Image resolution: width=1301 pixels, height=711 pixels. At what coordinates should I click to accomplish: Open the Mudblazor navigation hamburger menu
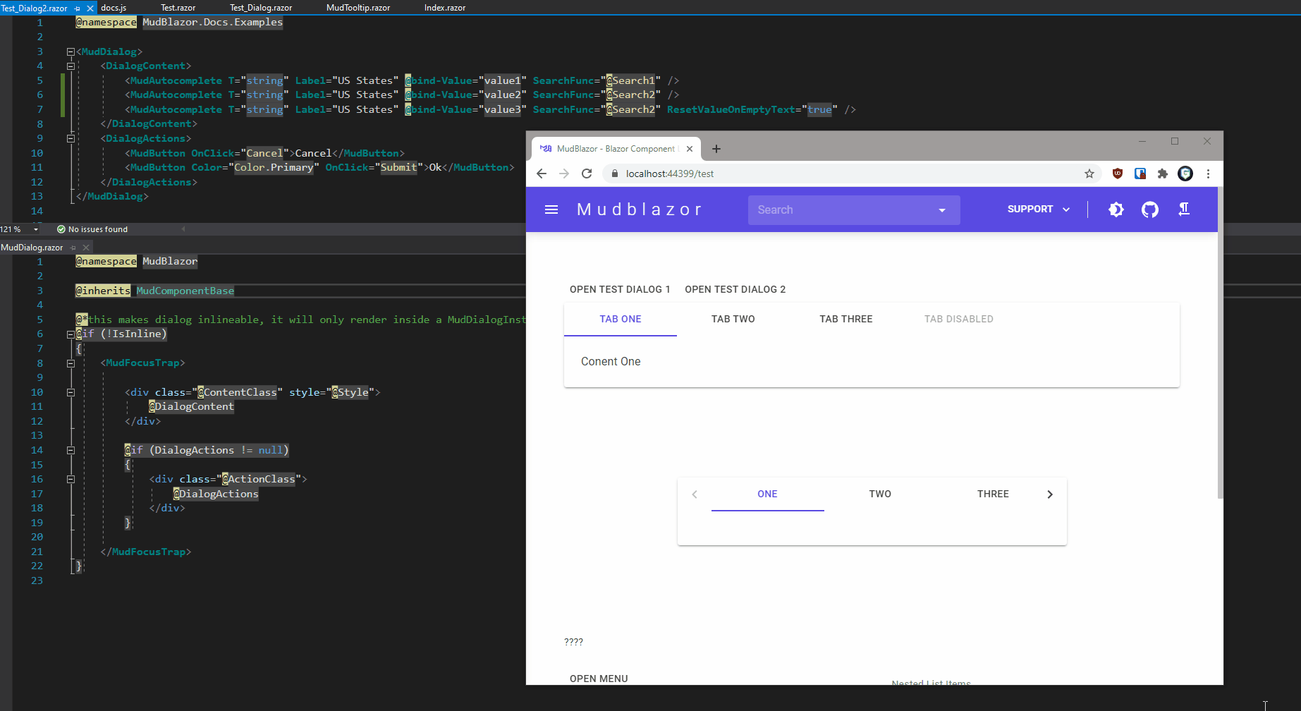coord(551,209)
